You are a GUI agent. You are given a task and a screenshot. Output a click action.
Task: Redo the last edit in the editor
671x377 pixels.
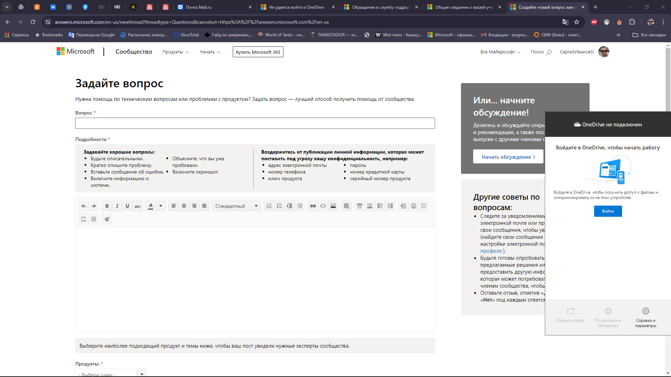pyautogui.click(x=94, y=206)
